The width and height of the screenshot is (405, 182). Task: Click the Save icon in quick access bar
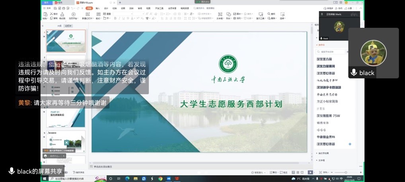55,8
